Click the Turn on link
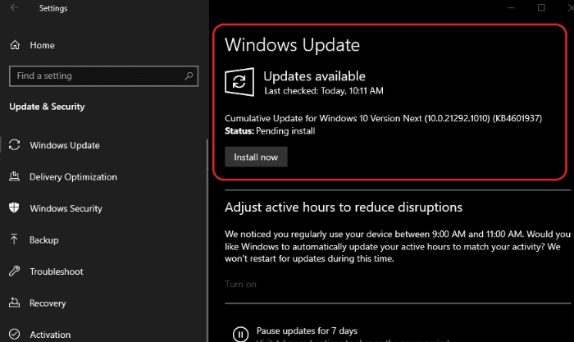 pos(240,284)
